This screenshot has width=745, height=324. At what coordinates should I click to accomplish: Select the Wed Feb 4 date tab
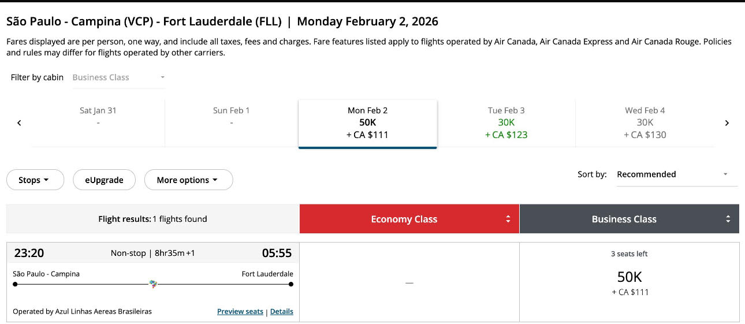point(645,122)
